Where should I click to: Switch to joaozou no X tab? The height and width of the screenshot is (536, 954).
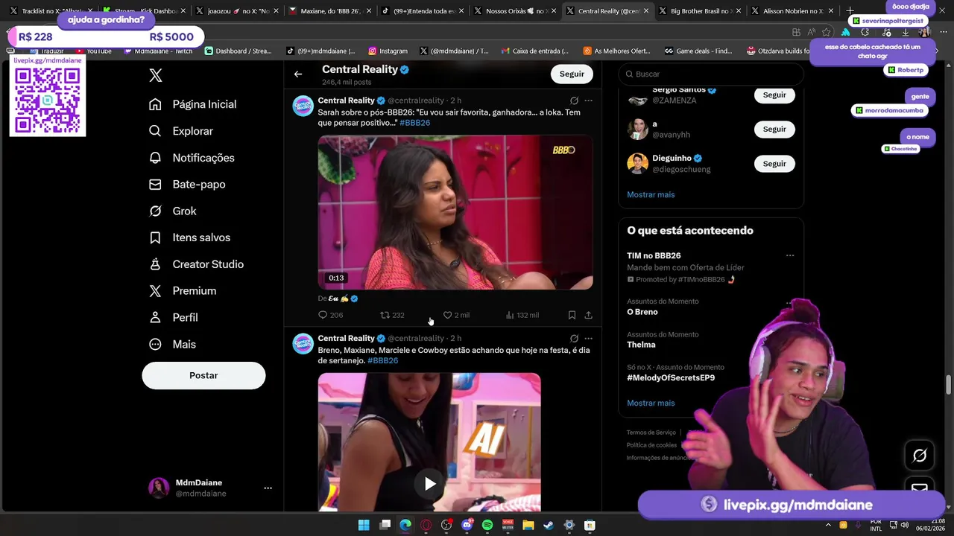(236, 11)
